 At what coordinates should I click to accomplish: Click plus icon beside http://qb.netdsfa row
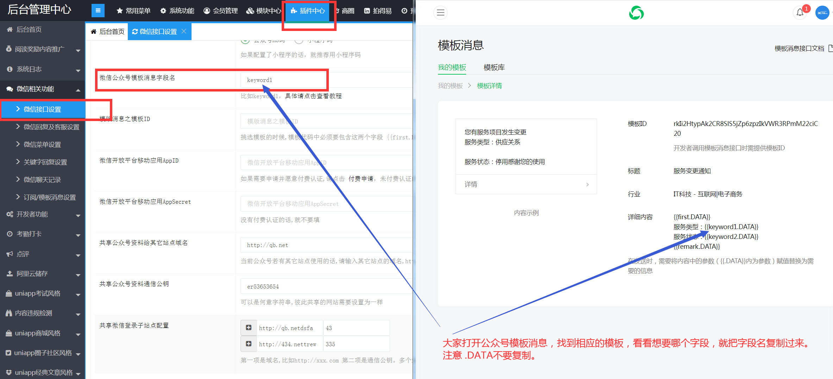[x=249, y=328]
